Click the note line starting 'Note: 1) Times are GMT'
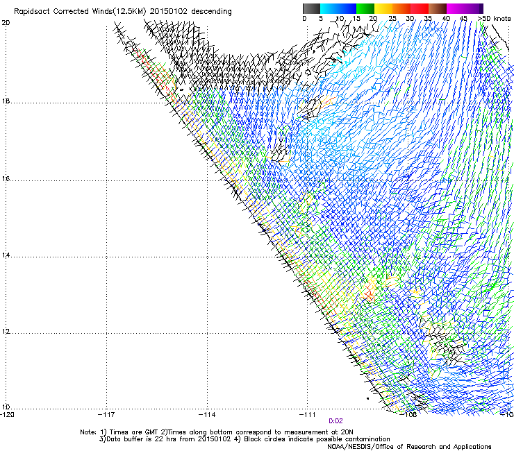The image size is (514, 451). click(217, 432)
